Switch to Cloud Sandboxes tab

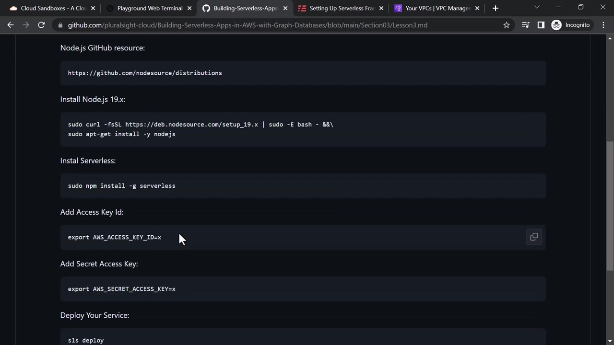pyautogui.click(x=48, y=8)
